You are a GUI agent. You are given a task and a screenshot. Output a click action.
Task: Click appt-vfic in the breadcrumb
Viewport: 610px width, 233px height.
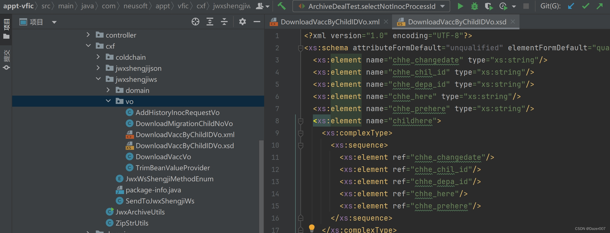click(18, 6)
